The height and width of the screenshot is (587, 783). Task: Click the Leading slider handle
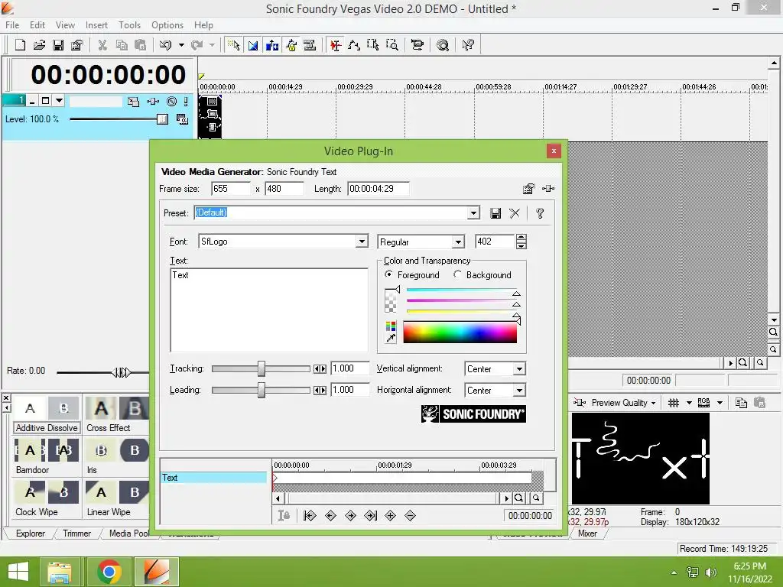(x=262, y=391)
